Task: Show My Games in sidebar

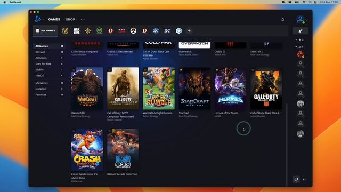Action: click(49, 83)
